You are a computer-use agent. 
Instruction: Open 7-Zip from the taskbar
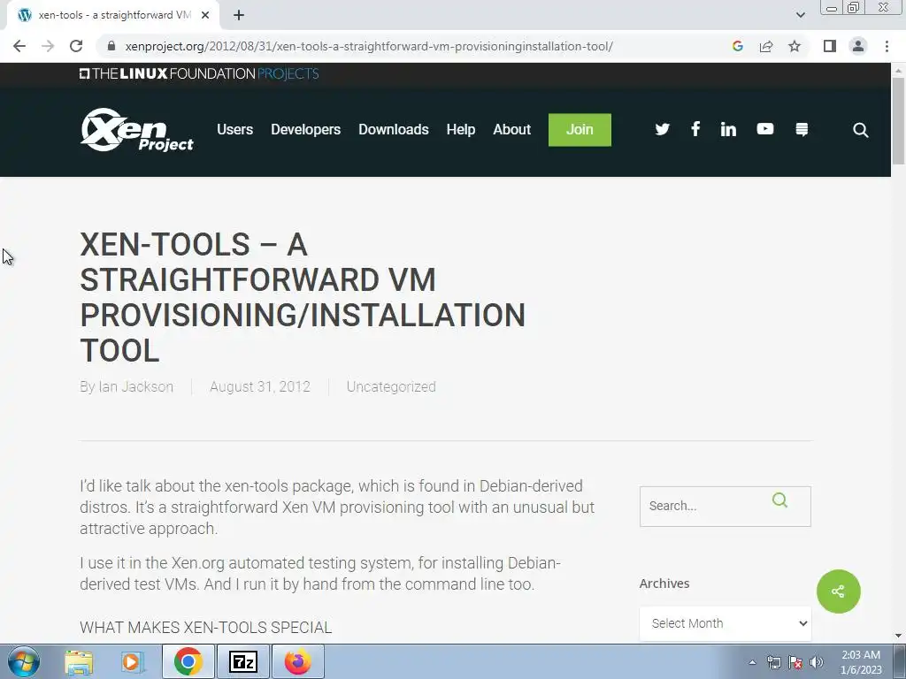pos(242,661)
